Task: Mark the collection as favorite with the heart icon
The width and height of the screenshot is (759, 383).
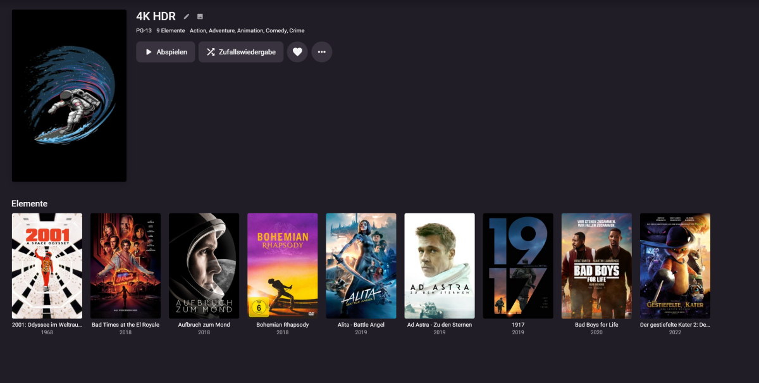Action: coord(297,52)
